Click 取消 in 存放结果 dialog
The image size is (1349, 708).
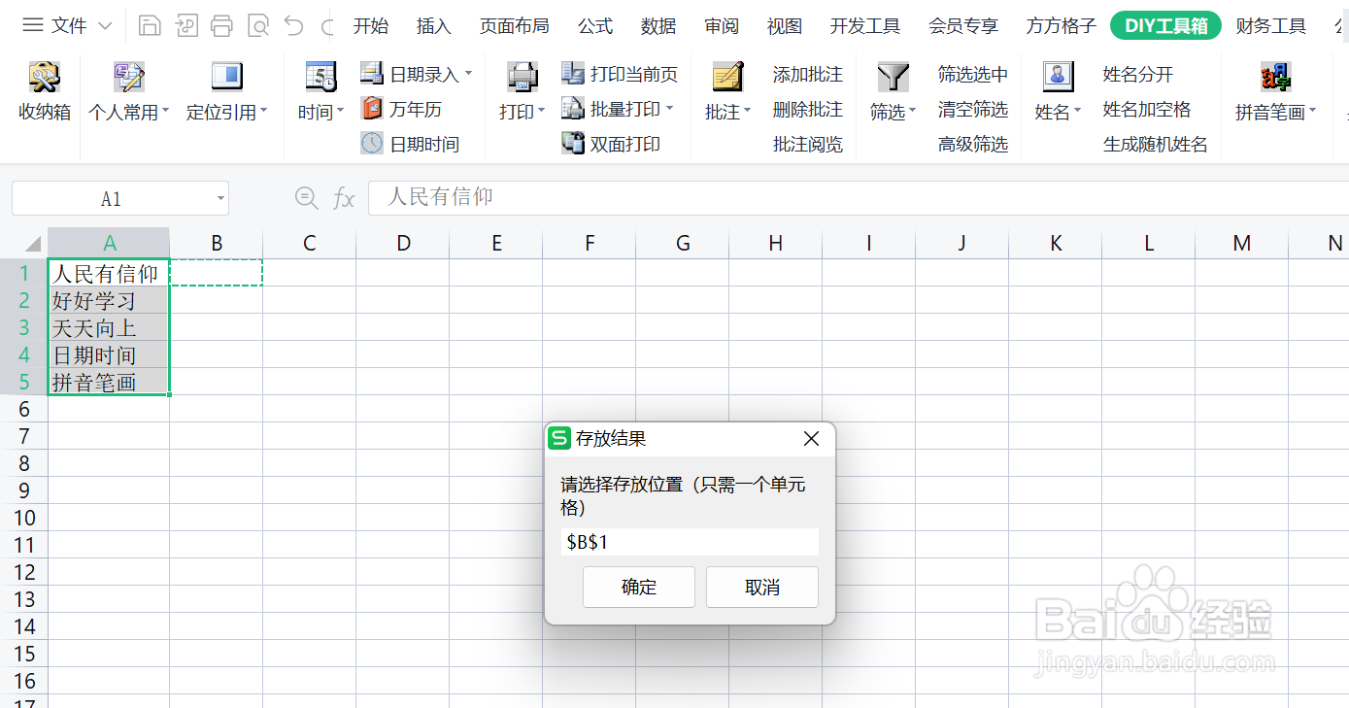click(x=762, y=588)
